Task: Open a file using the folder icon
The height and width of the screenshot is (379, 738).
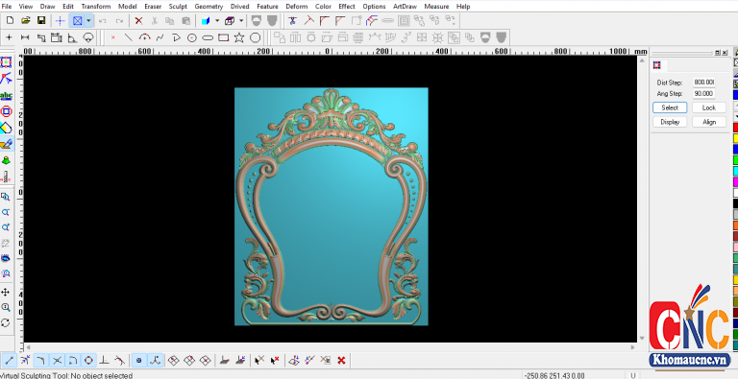Action: pyautogui.click(x=25, y=21)
